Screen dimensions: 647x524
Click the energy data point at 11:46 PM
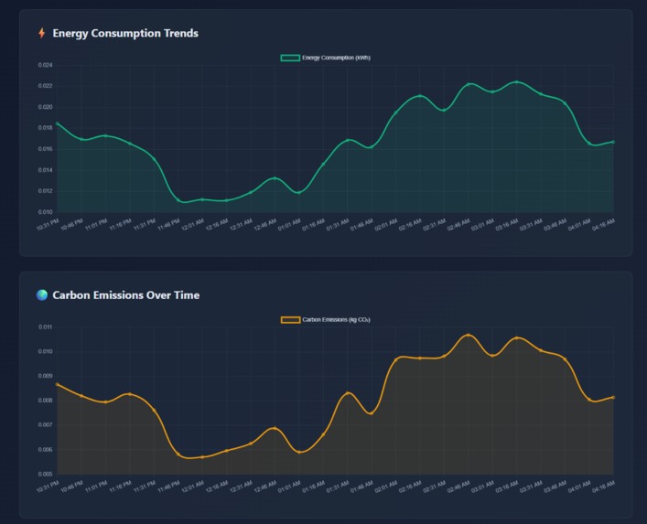(178, 200)
